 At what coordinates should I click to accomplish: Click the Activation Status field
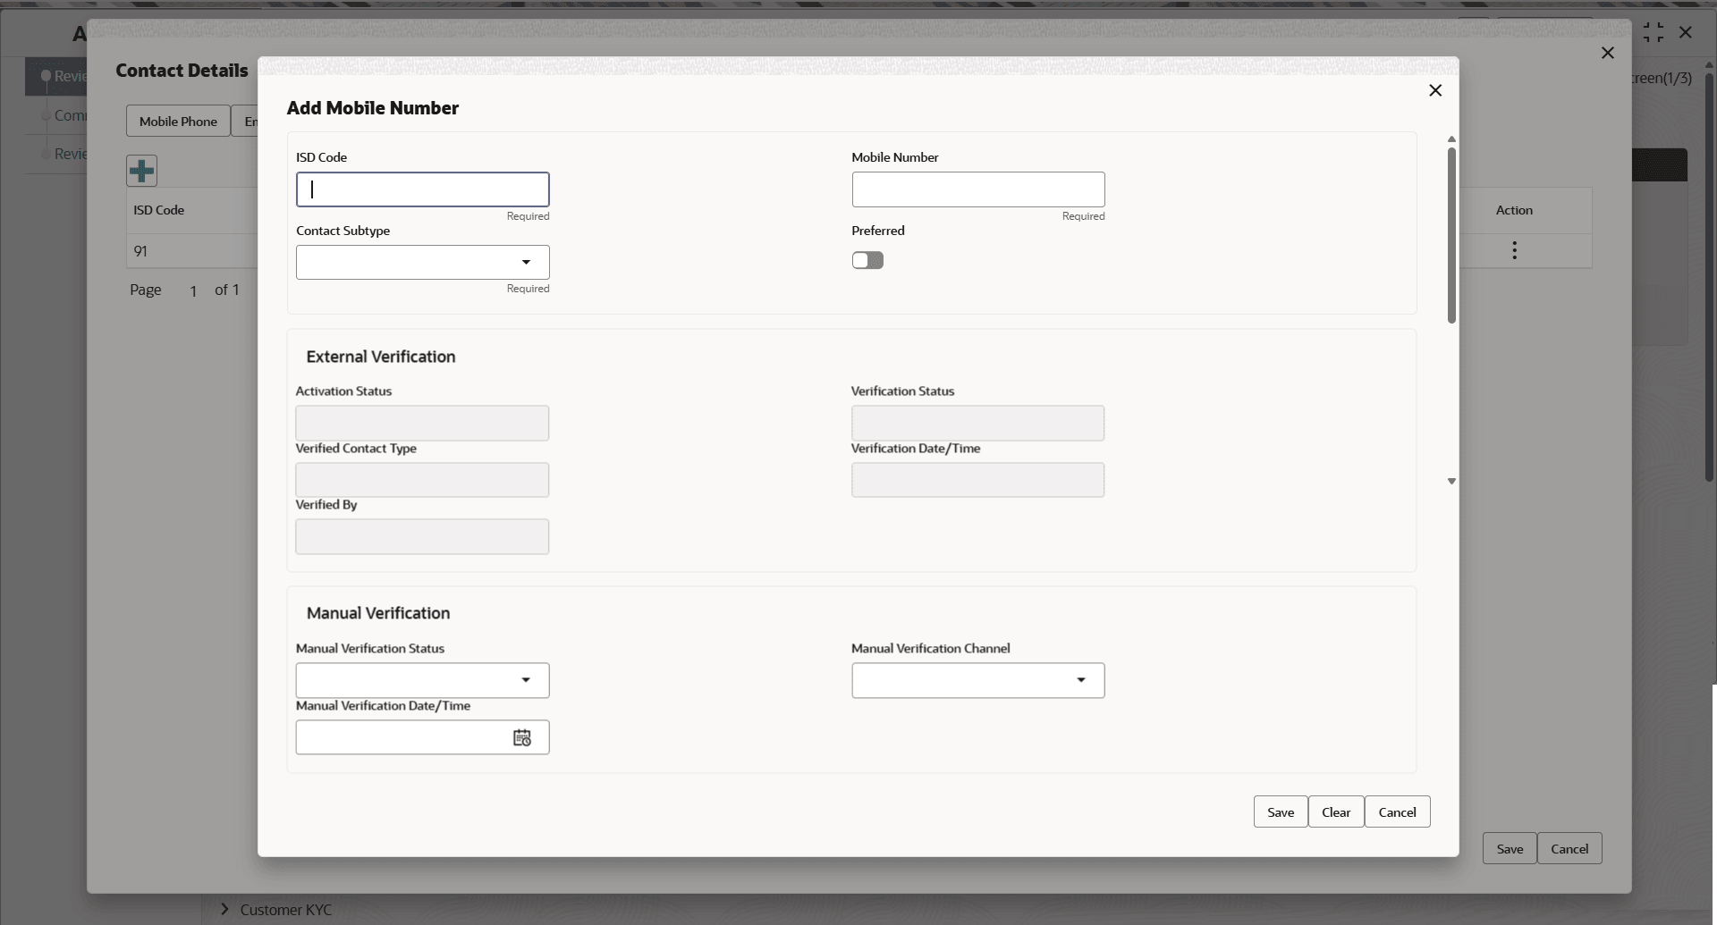tap(422, 423)
